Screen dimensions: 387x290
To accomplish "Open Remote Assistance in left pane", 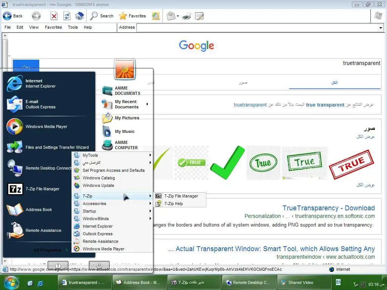I will [38, 230].
